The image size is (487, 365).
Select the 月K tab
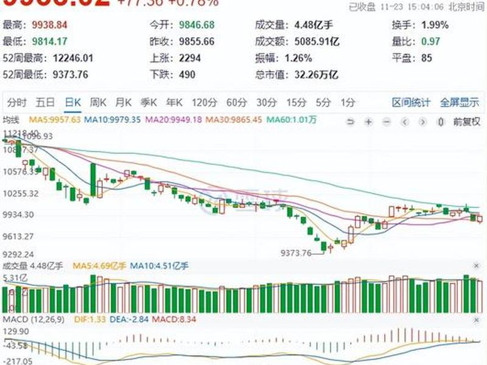(124, 102)
